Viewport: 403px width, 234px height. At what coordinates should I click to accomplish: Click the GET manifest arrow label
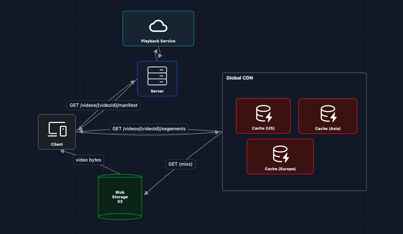pyautogui.click(x=103, y=105)
